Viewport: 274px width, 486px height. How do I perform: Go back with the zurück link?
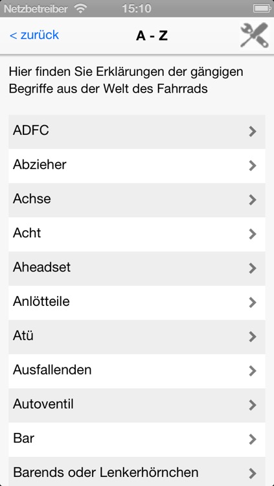tap(34, 35)
